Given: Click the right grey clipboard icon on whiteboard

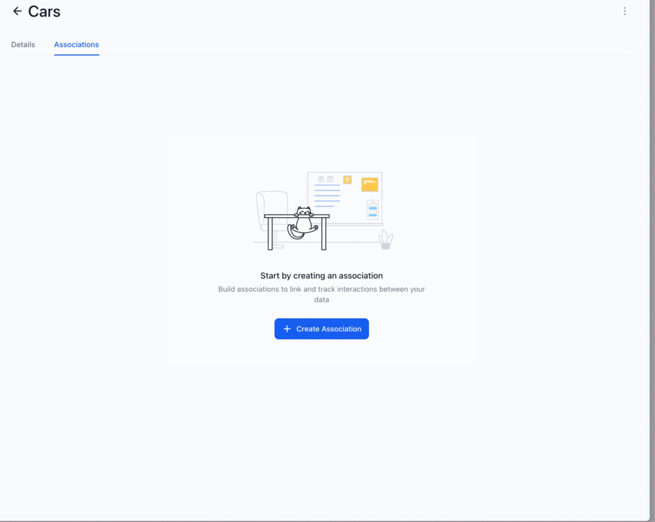Looking at the screenshot, I should 330,180.
